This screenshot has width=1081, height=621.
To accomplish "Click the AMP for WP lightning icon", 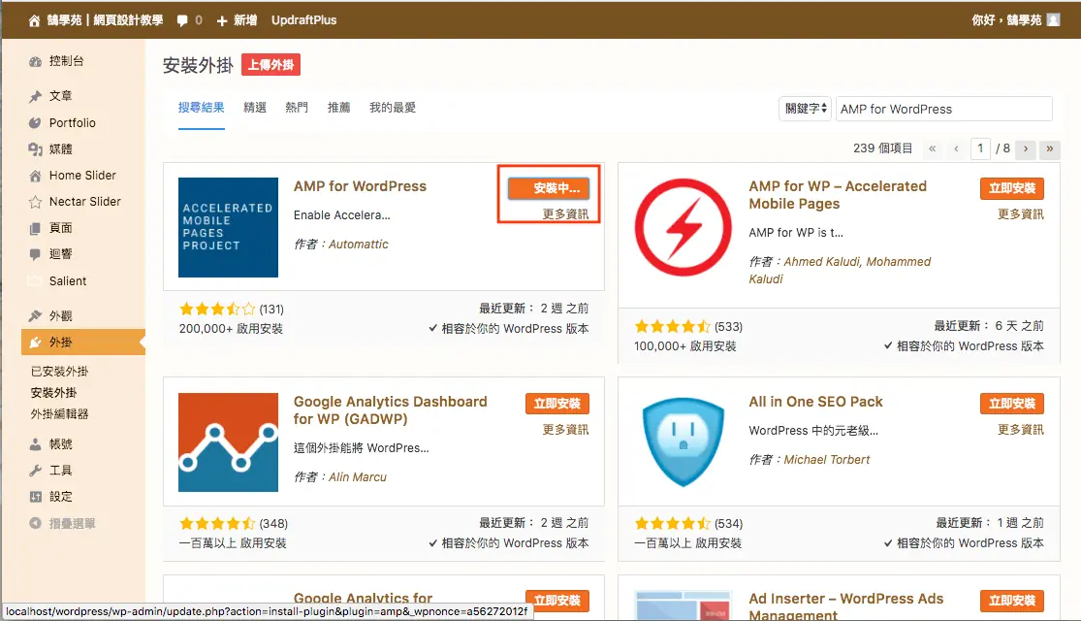I will point(684,228).
